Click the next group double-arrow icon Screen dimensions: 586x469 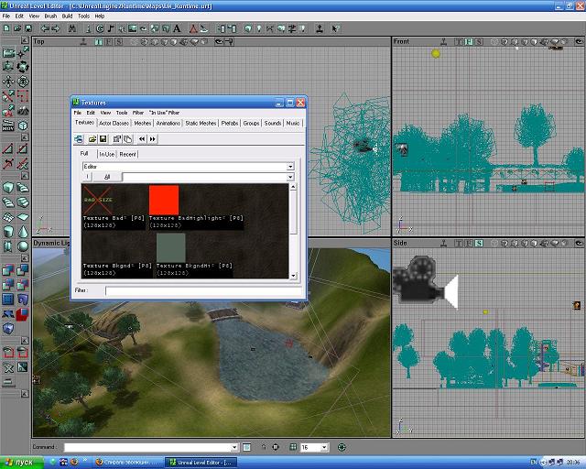(152, 138)
